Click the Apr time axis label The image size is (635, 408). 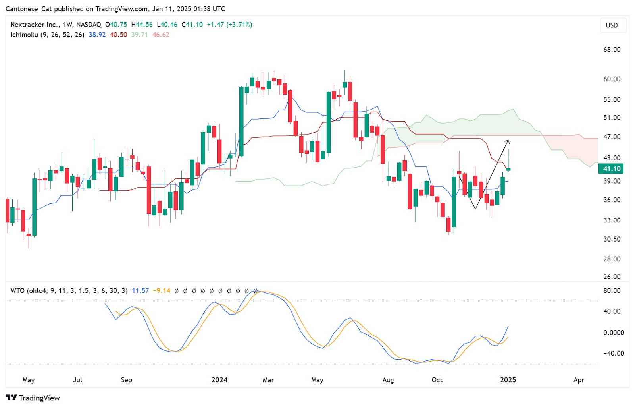click(579, 380)
